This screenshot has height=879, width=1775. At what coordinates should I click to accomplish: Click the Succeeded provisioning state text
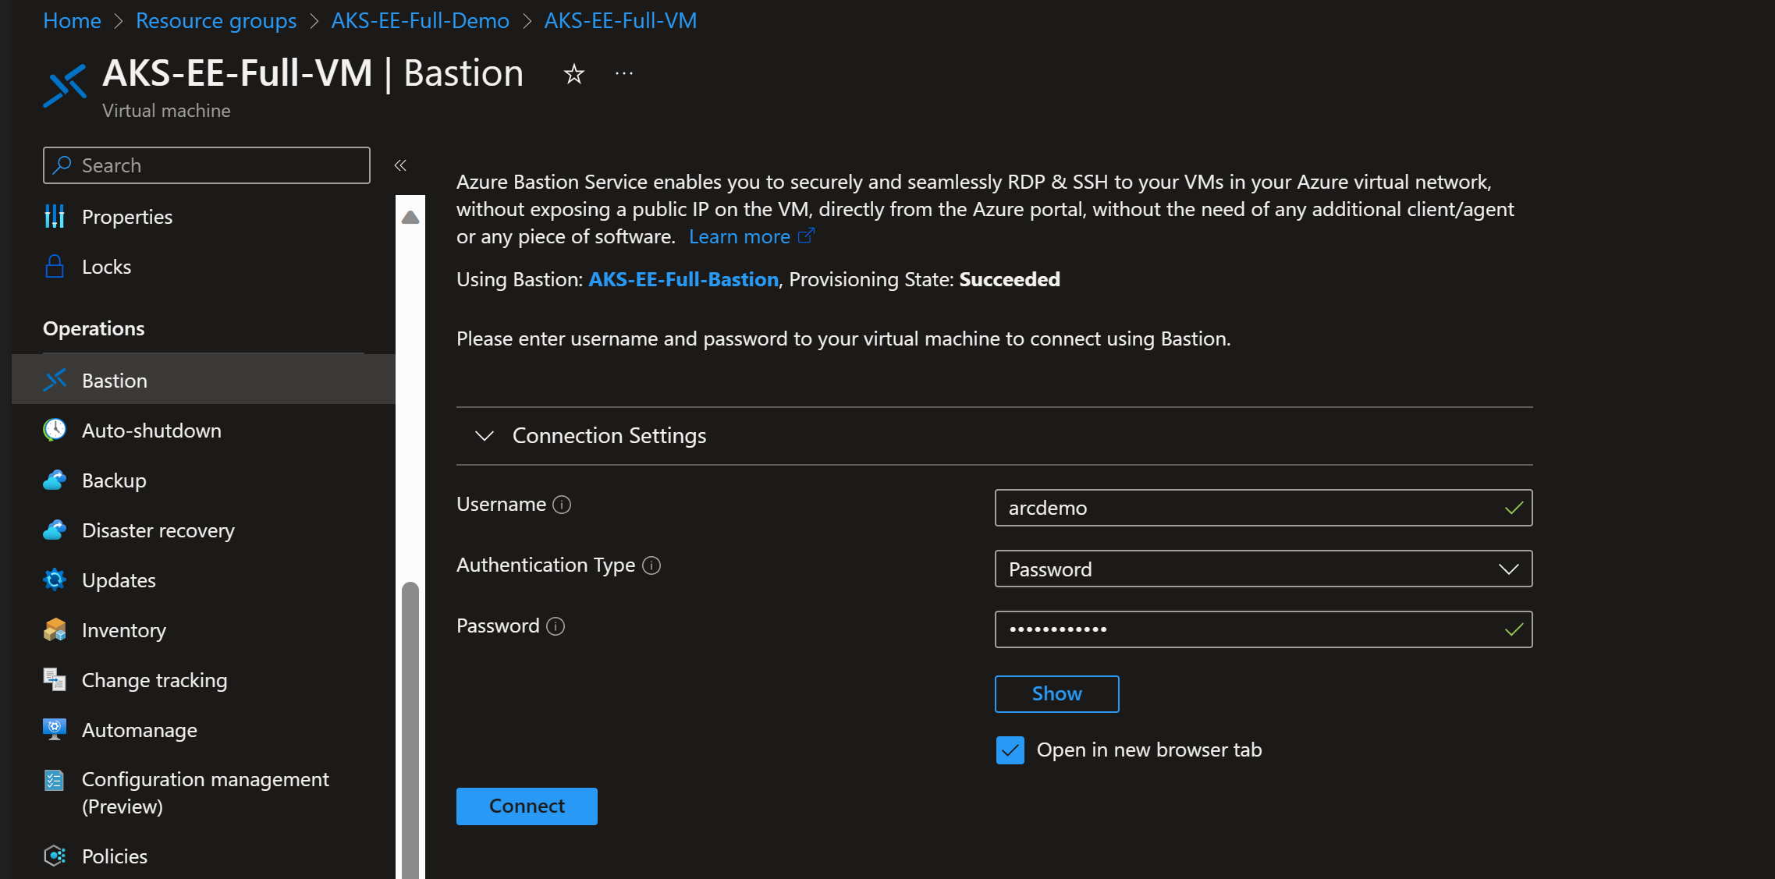[1010, 279]
